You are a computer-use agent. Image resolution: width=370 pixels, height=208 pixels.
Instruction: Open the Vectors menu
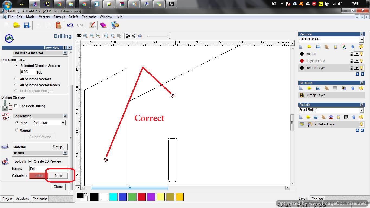[44, 17]
